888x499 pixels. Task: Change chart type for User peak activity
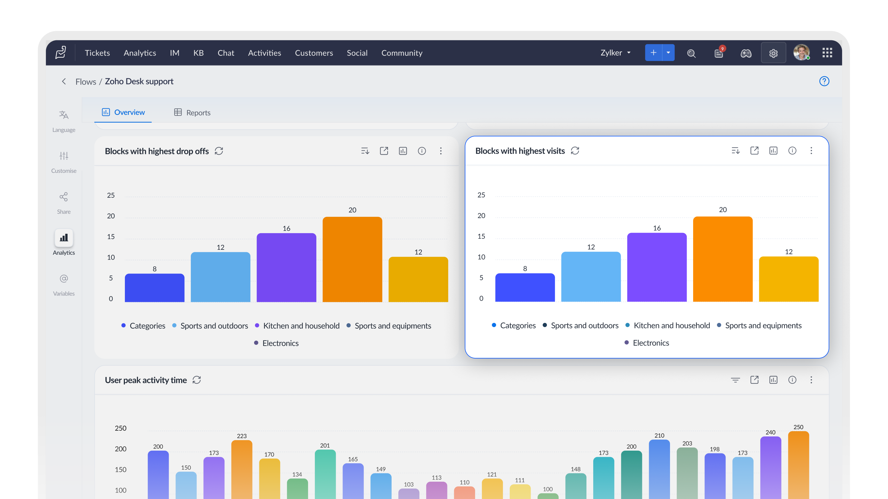point(774,380)
